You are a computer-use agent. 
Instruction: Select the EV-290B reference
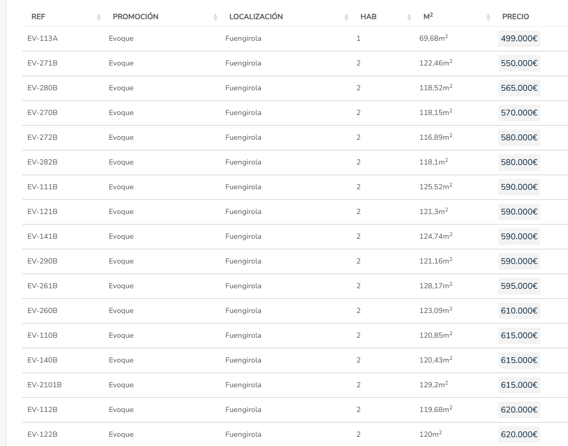[x=42, y=261]
